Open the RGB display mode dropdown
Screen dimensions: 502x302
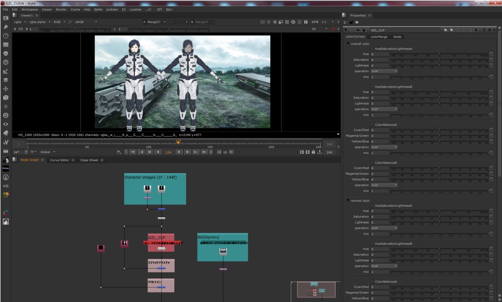(x=59, y=22)
